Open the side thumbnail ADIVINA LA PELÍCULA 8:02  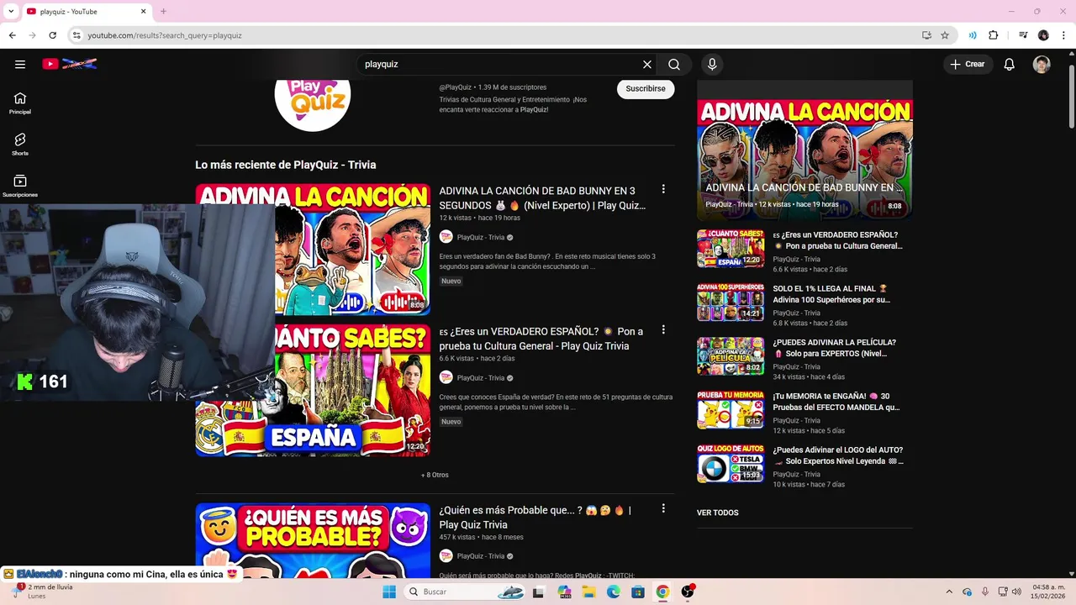[731, 356]
